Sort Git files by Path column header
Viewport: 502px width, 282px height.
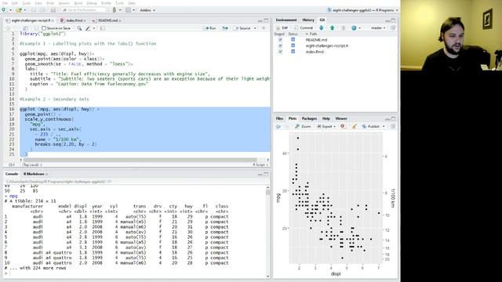point(313,34)
